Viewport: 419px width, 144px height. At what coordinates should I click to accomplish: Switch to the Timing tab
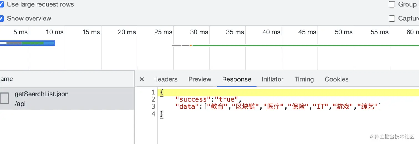tap(304, 79)
